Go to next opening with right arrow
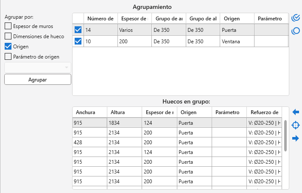The height and width of the screenshot is (193, 302). [296, 138]
